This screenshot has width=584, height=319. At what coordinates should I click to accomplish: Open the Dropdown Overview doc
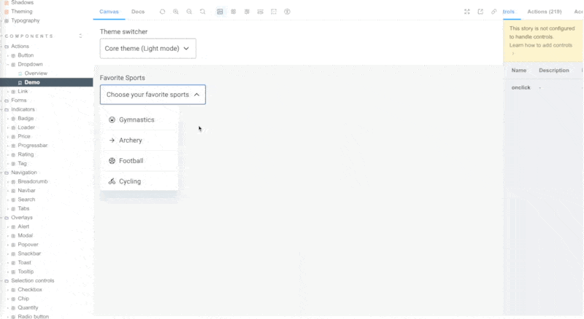[36, 74]
